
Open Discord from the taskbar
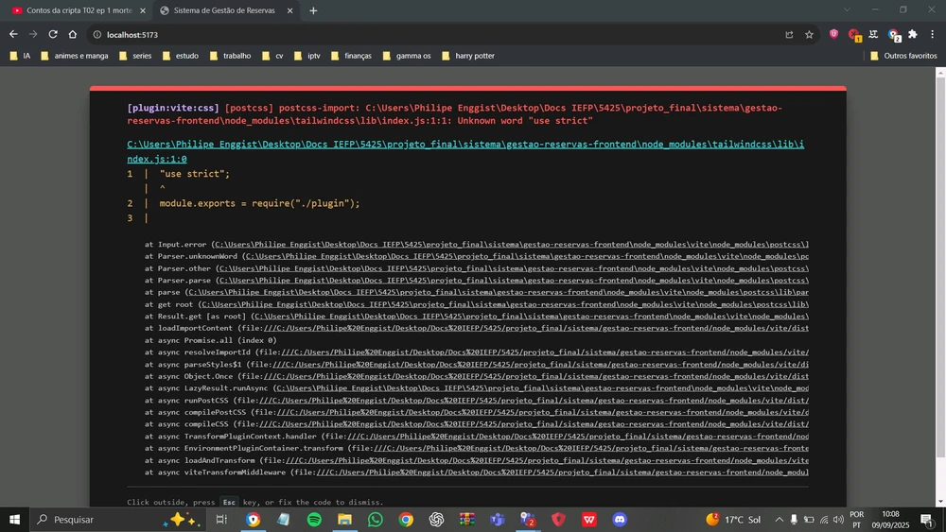620,520
